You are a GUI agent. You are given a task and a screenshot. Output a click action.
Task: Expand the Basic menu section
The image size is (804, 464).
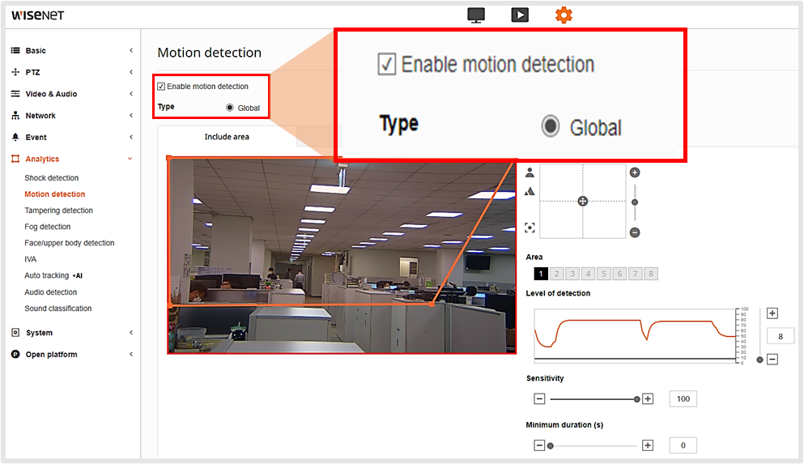point(71,50)
